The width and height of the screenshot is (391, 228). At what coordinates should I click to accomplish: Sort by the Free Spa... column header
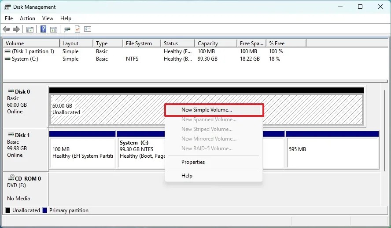[x=251, y=43]
